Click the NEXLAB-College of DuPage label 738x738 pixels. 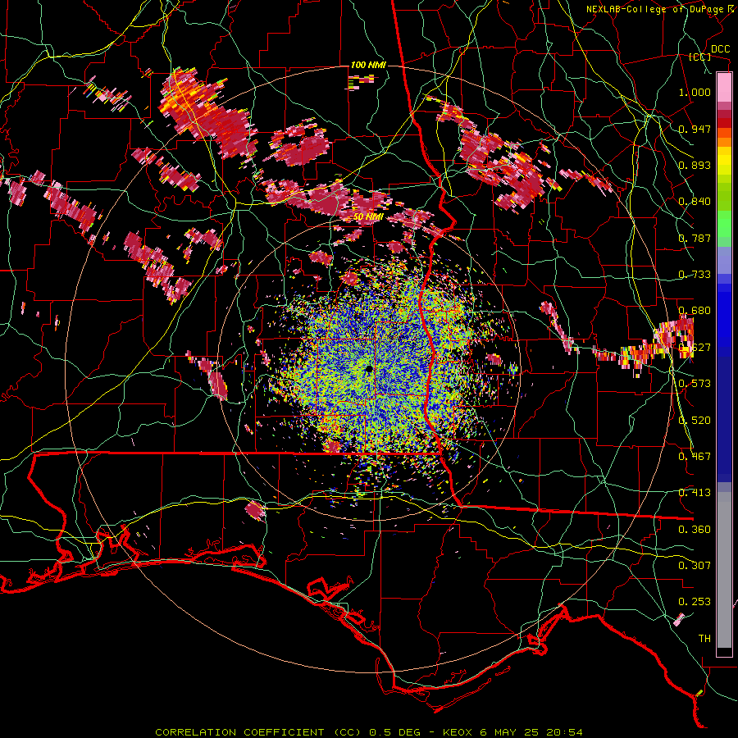tap(657, 9)
